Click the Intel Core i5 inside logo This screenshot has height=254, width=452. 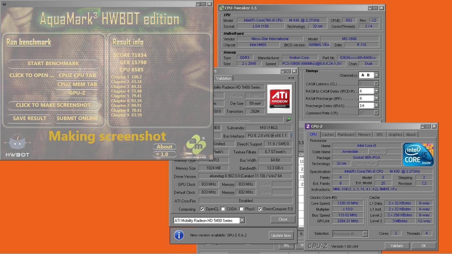click(418, 154)
